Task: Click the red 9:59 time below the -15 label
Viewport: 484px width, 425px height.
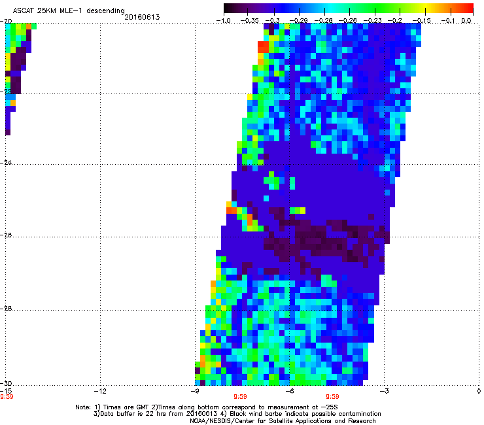Action: [7, 397]
